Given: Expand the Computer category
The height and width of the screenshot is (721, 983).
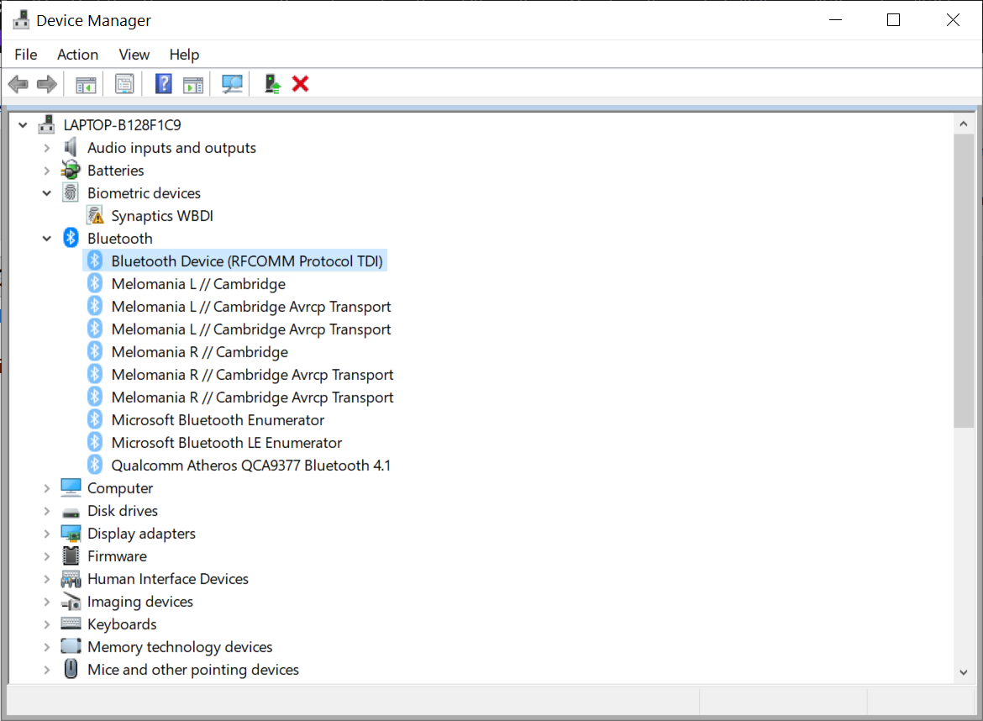Looking at the screenshot, I should click(x=47, y=487).
